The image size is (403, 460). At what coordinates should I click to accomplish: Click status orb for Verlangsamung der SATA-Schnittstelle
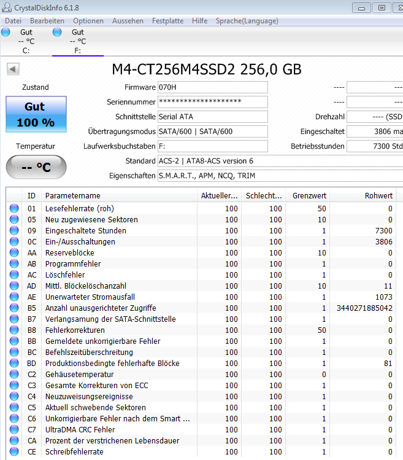pyautogui.click(x=14, y=319)
